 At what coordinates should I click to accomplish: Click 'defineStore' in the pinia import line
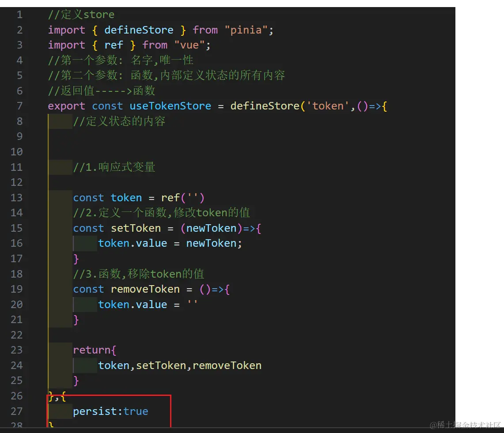tap(139, 30)
